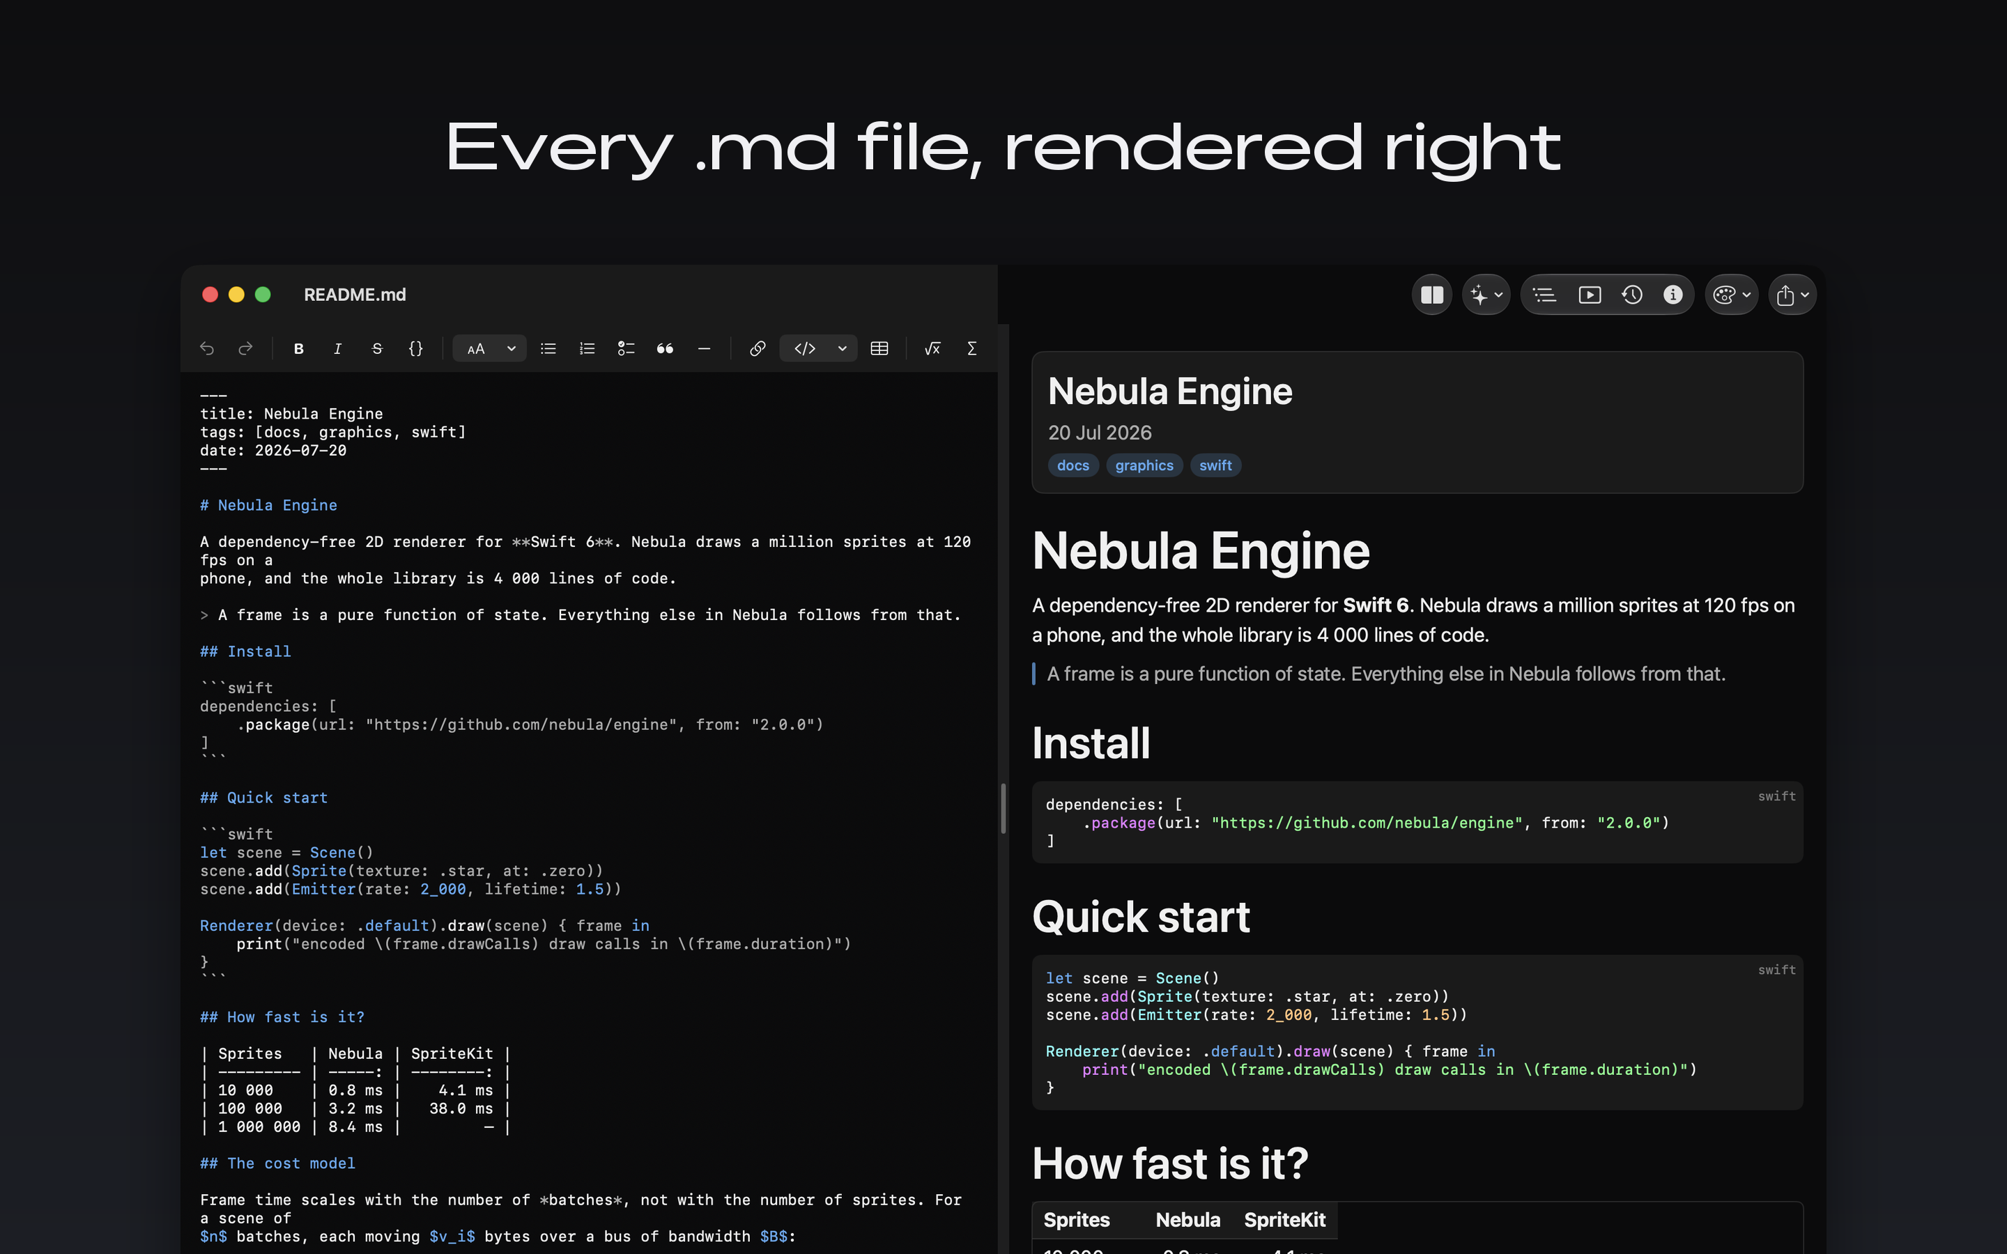Insert a sigma math block
The height and width of the screenshot is (1254, 2007).
[972, 348]
